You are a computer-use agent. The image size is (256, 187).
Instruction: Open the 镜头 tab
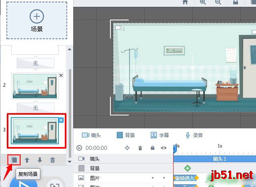pyautogui.click(x=91, y=135)
